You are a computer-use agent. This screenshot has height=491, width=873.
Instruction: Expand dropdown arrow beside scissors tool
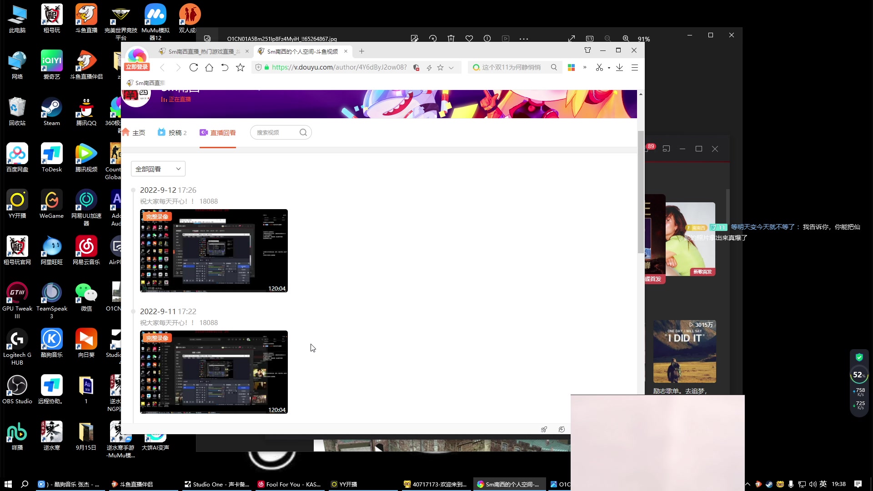[609, 68]
